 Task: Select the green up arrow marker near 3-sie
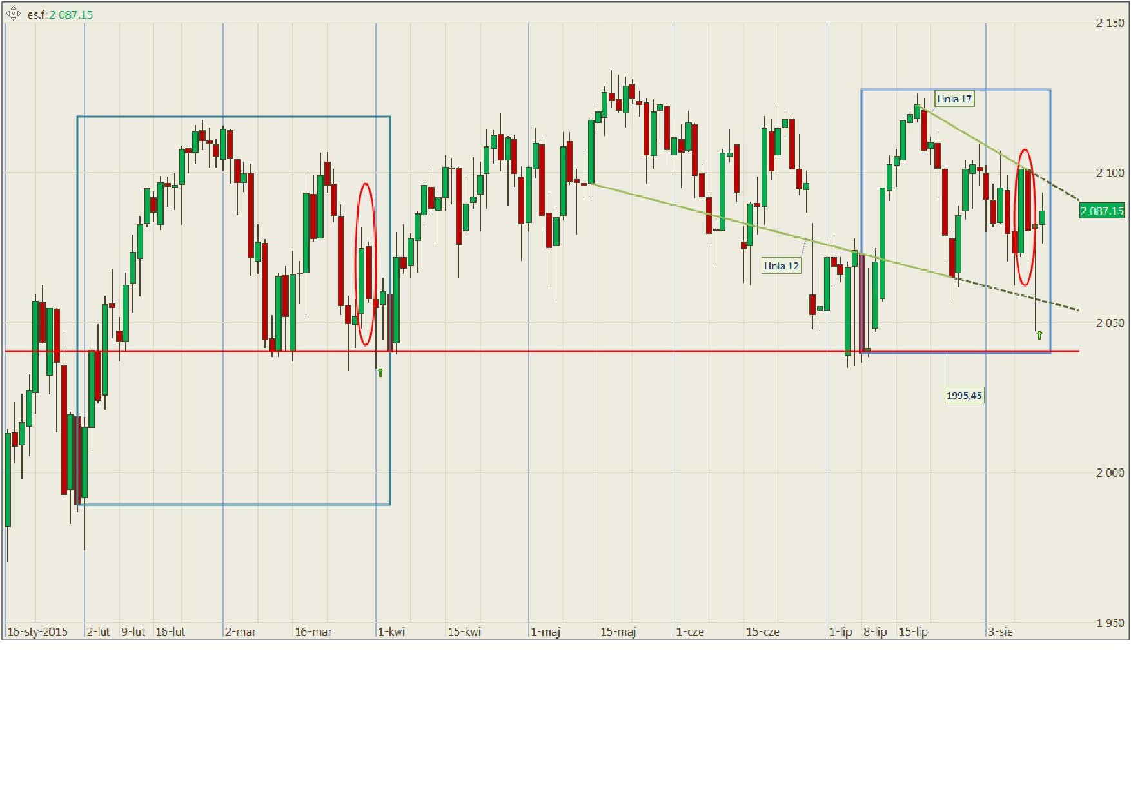tap(1039, 335)
